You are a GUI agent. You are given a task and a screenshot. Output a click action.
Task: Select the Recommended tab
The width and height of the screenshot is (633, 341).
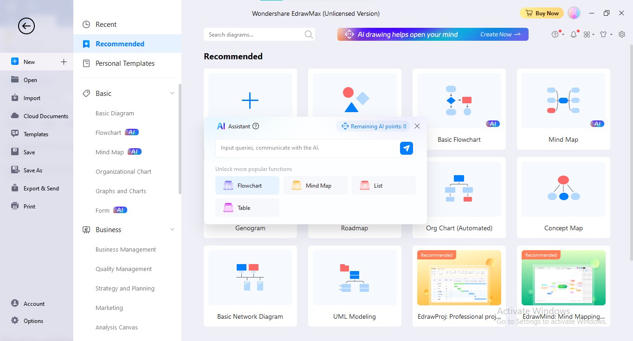pos(127,44)
